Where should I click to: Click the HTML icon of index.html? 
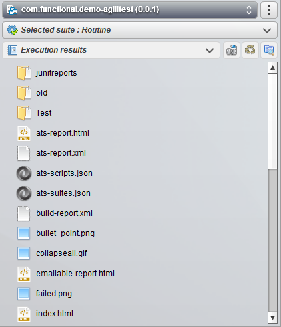[24, 314]
